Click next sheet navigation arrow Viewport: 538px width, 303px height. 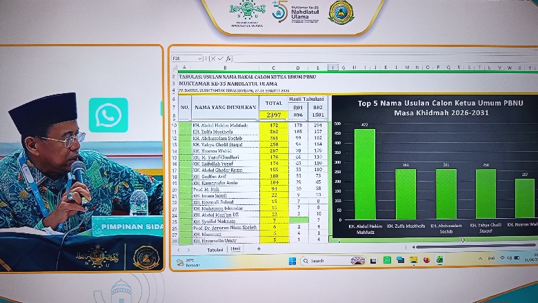click(x=188, y=250)
